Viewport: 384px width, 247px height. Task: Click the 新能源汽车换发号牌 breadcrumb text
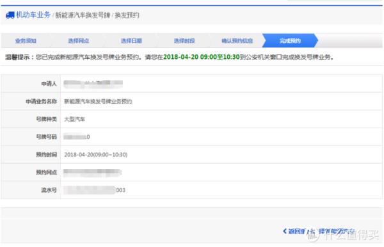[x=83, y=15]
